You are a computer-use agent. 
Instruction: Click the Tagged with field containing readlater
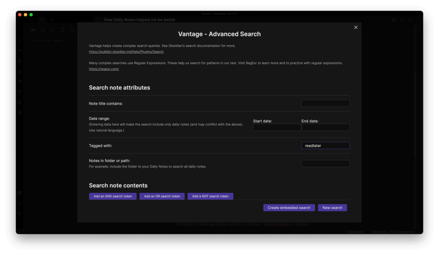click(x=325, y=146)
